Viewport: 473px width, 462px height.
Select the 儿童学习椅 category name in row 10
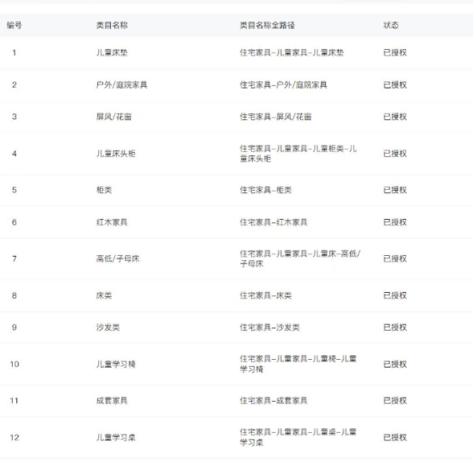[x=116, y=364]
